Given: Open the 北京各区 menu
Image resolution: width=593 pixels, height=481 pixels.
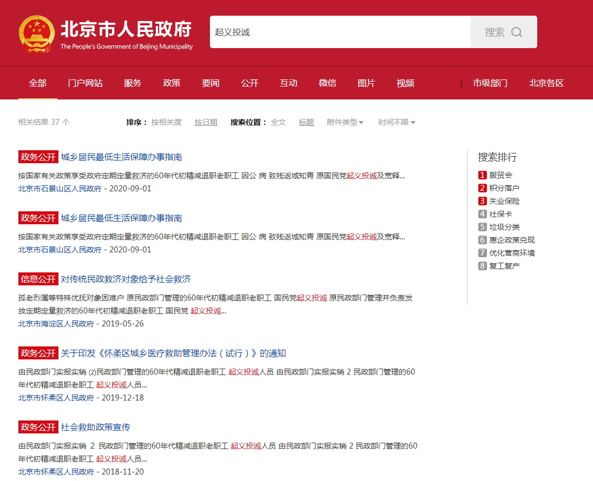Looking at the screenshot, I should click(x=546, y=83).
